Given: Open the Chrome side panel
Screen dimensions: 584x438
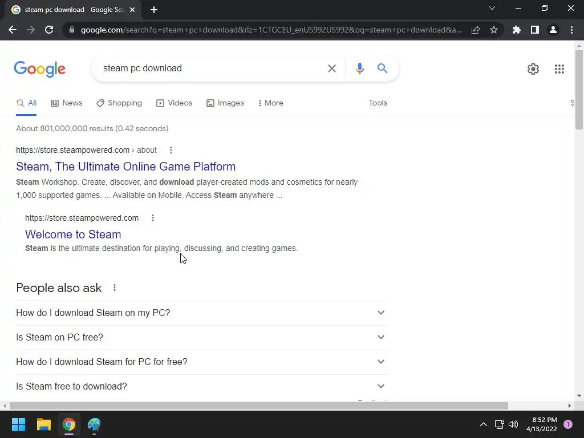Looking at the screenshot, I should click(535, 30).
